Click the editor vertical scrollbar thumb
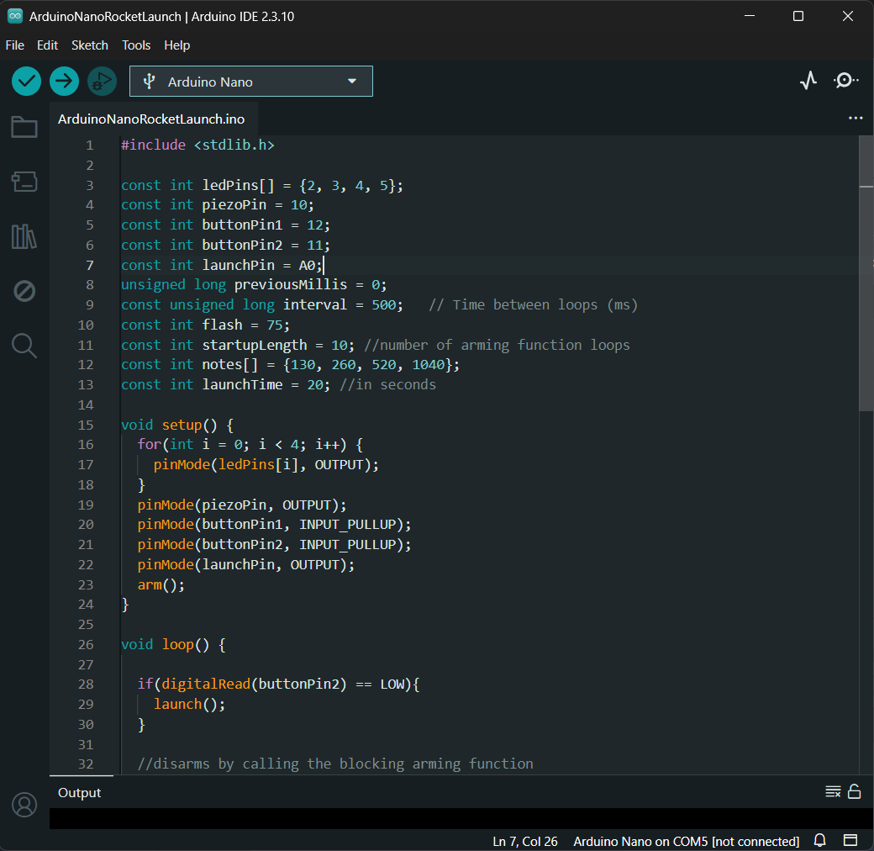 coord(866,273)
